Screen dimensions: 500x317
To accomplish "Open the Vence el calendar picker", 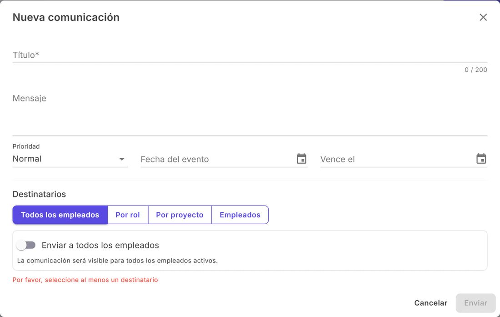I will [x=481, y=158].
